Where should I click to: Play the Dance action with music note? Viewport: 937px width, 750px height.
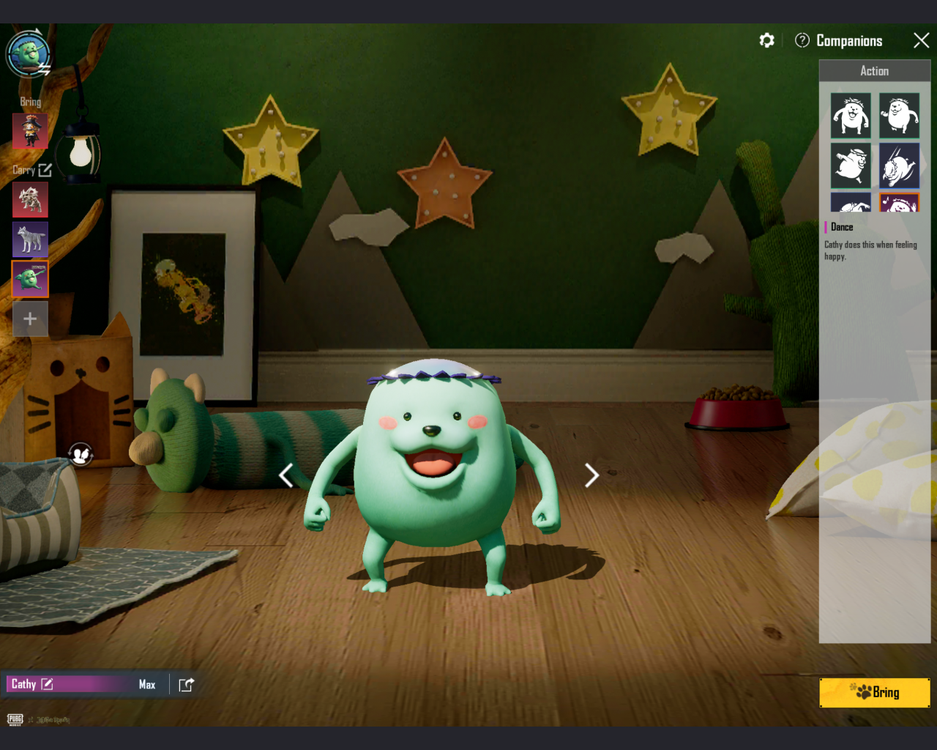point(899,202)
